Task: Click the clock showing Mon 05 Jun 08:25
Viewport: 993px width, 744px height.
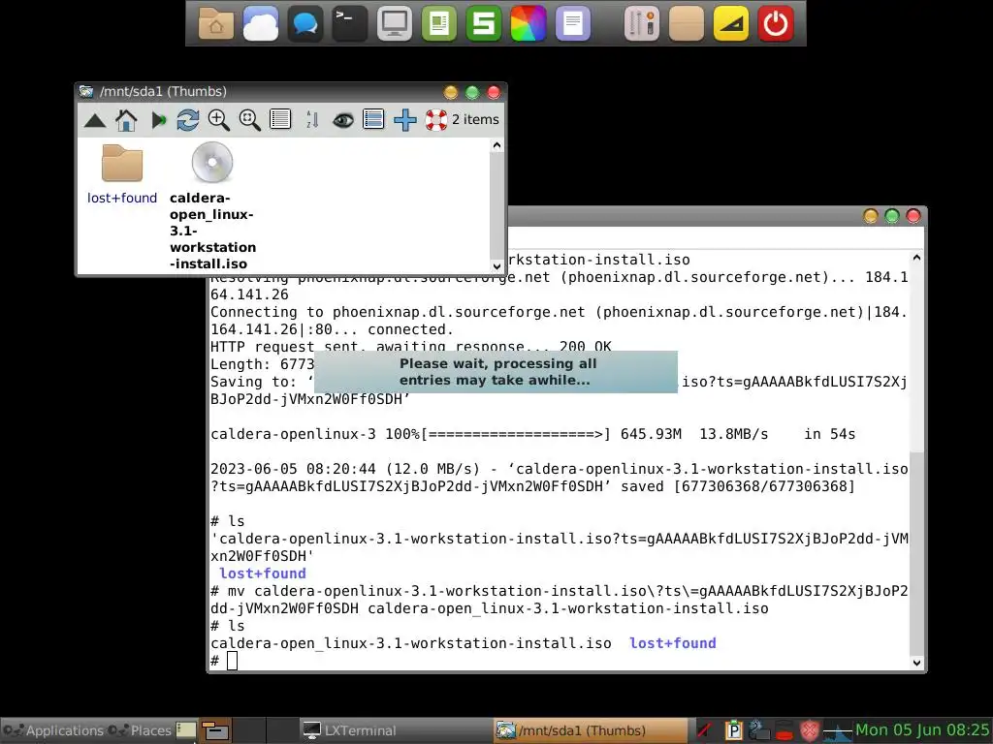Action: tap(923, 730)
